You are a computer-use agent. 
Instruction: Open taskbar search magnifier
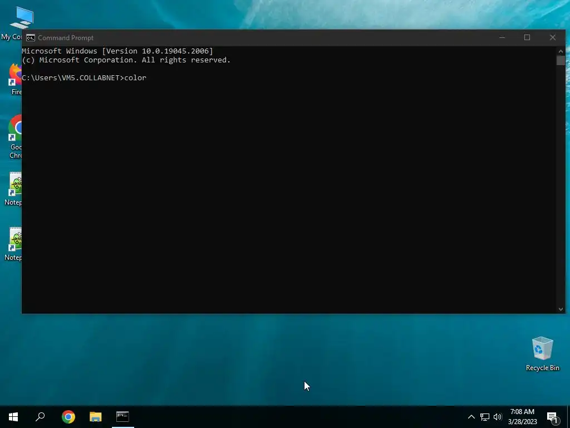point(40,417)
